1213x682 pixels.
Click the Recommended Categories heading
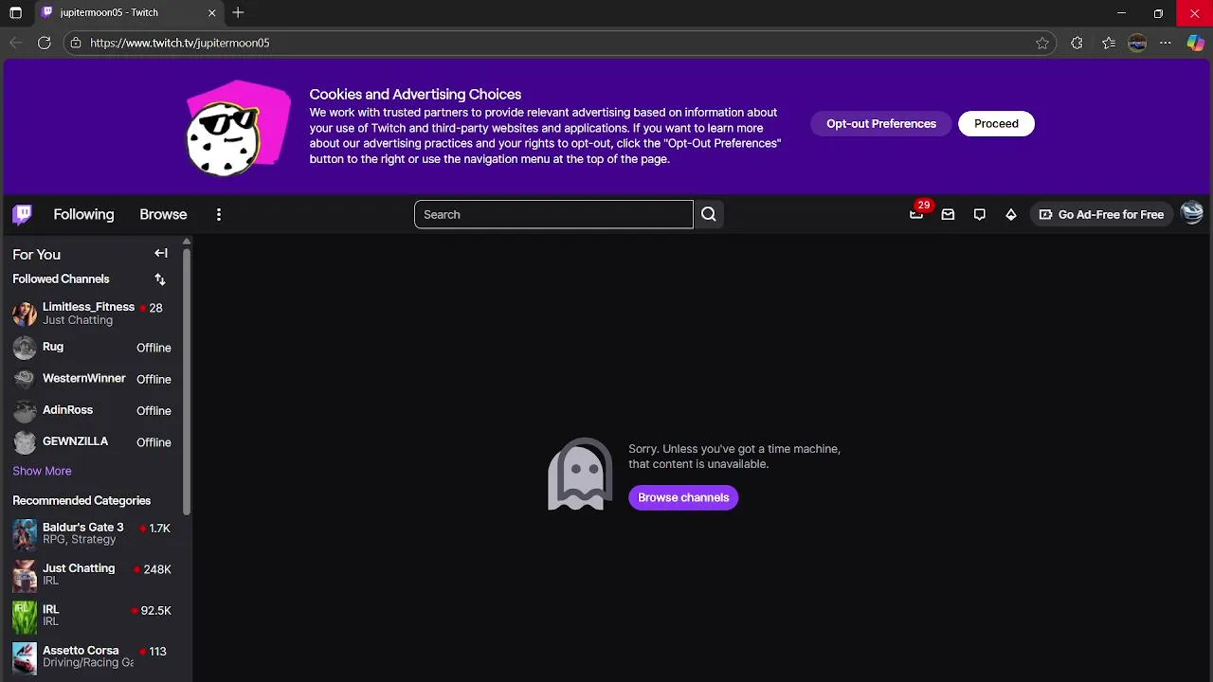coord(81,500)
